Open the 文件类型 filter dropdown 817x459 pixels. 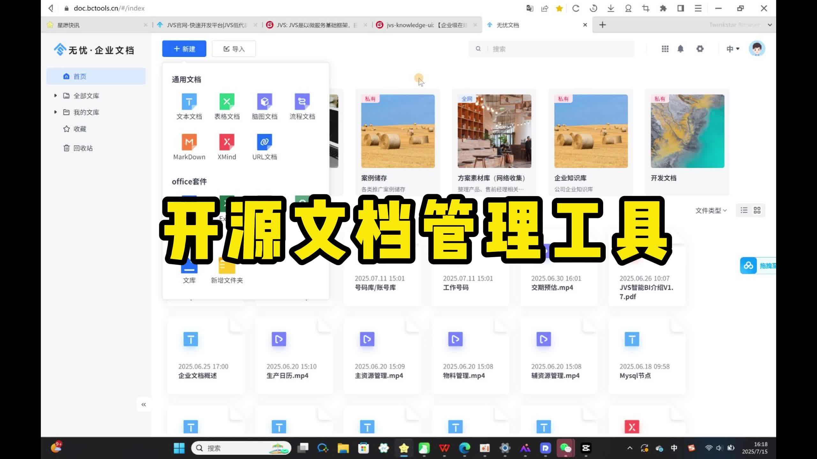click(x=711, y=210)
